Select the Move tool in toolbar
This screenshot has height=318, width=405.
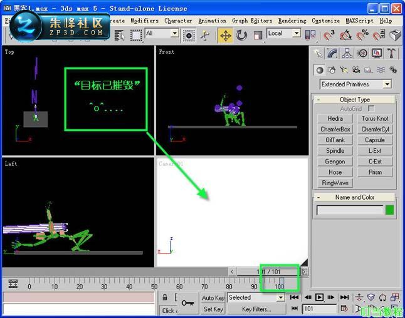tap(225, 35)
